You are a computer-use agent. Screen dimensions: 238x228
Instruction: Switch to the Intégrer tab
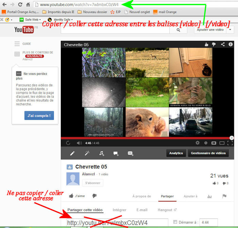[x=119, y=210]
